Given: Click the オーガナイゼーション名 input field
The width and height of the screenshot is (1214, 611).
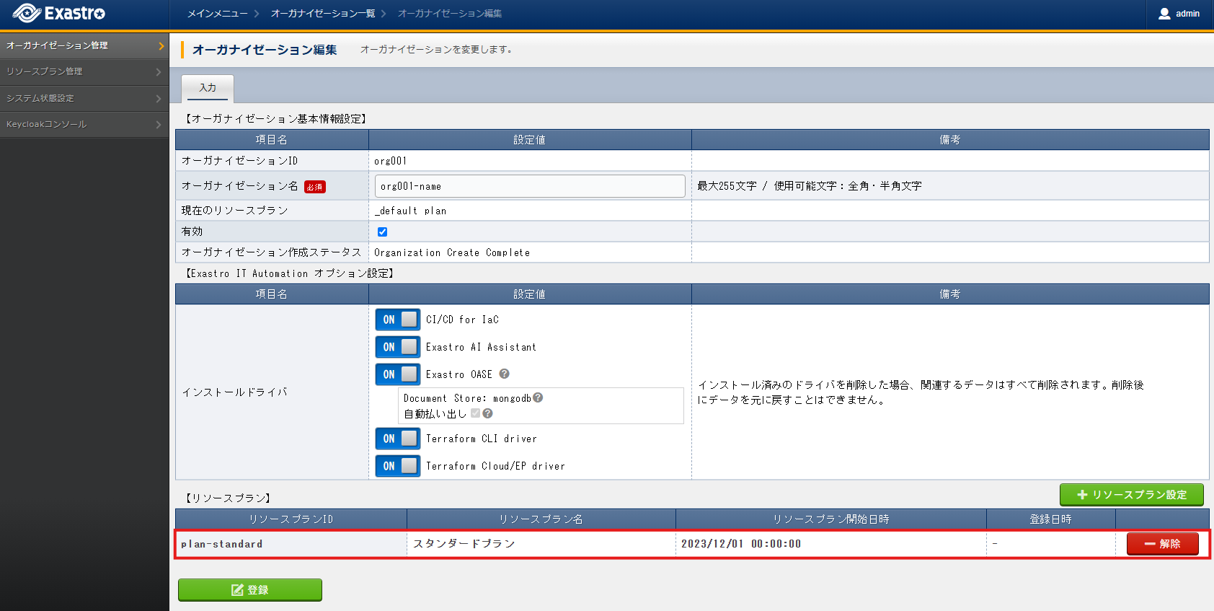Looking at the screenshot, I should click(x=530, y=186).
